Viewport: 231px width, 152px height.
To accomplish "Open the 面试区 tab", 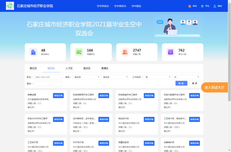I will (x=87, y=68).
